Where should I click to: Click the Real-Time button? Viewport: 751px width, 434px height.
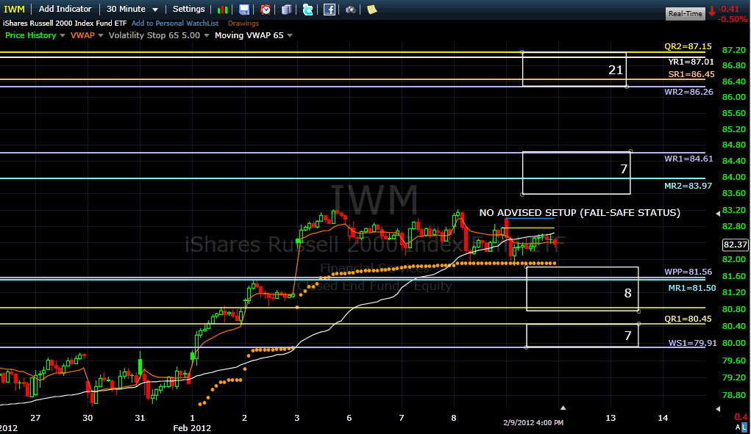[686, 13]
